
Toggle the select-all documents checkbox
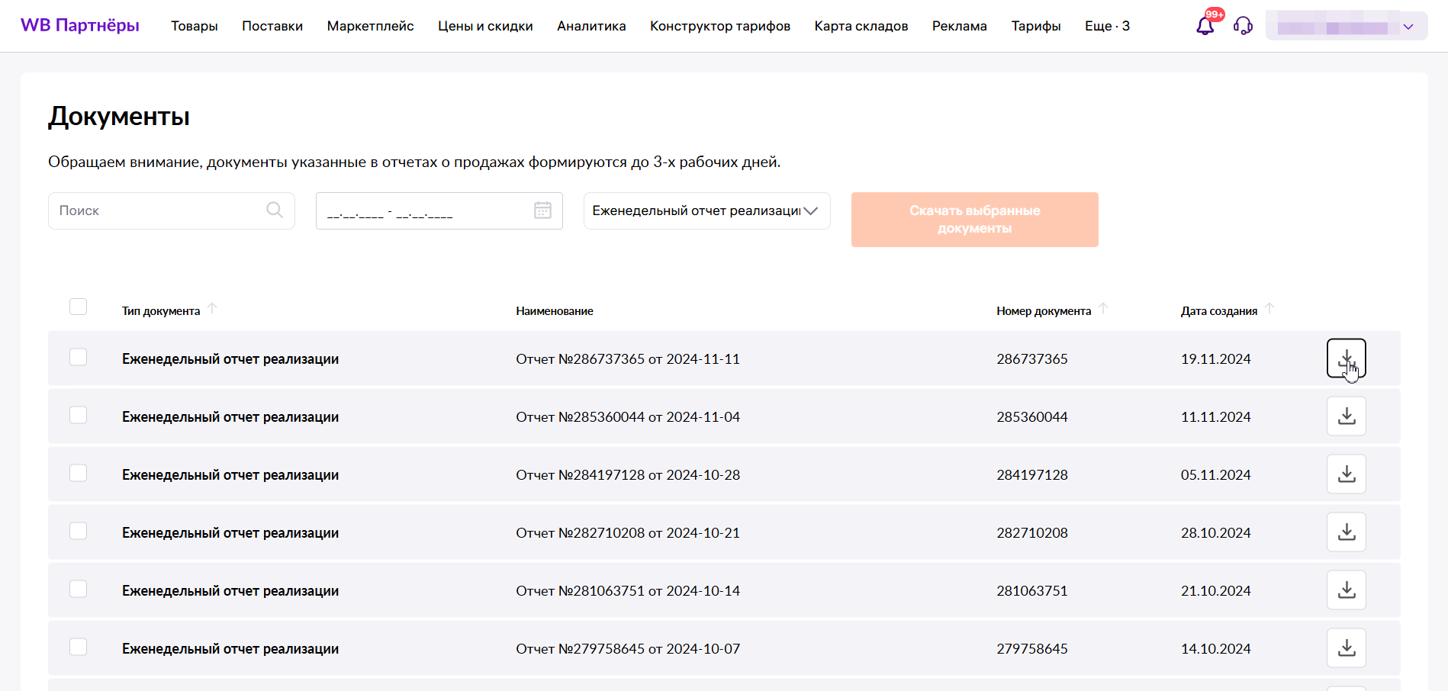[x=78, y=307]
